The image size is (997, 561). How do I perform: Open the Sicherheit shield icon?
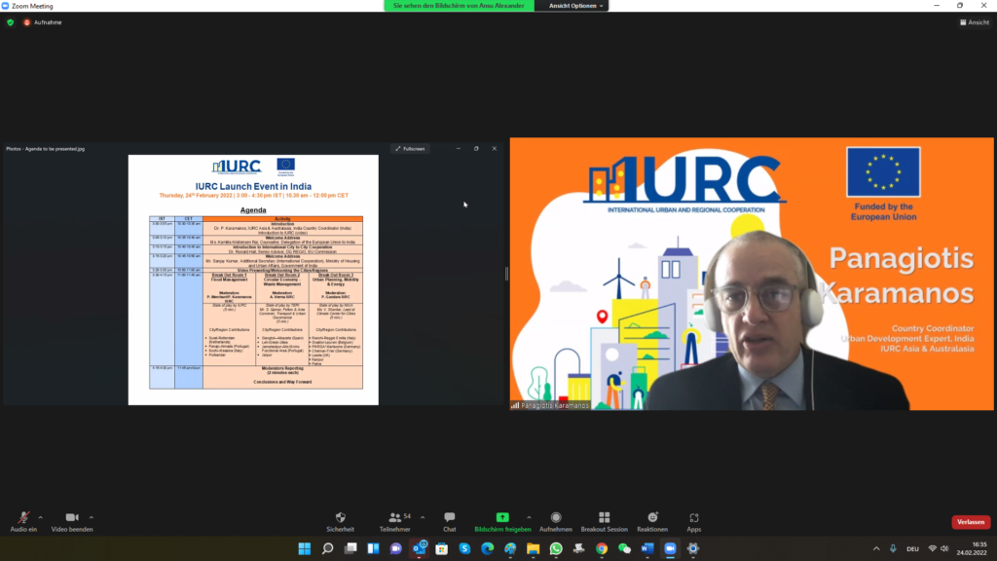[340, 518]
